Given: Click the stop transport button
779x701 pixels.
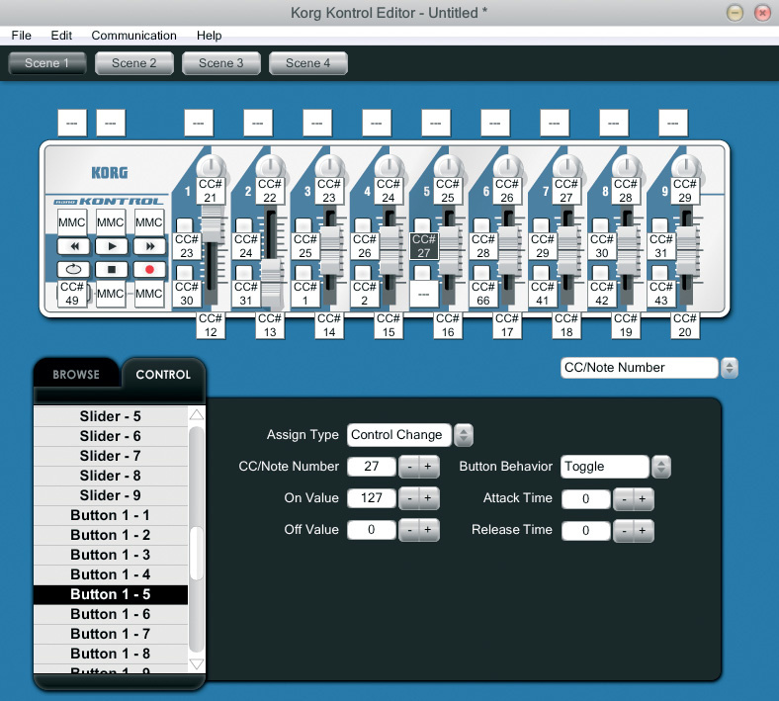Looking at the screenshot, I should [x=112, y=269].
